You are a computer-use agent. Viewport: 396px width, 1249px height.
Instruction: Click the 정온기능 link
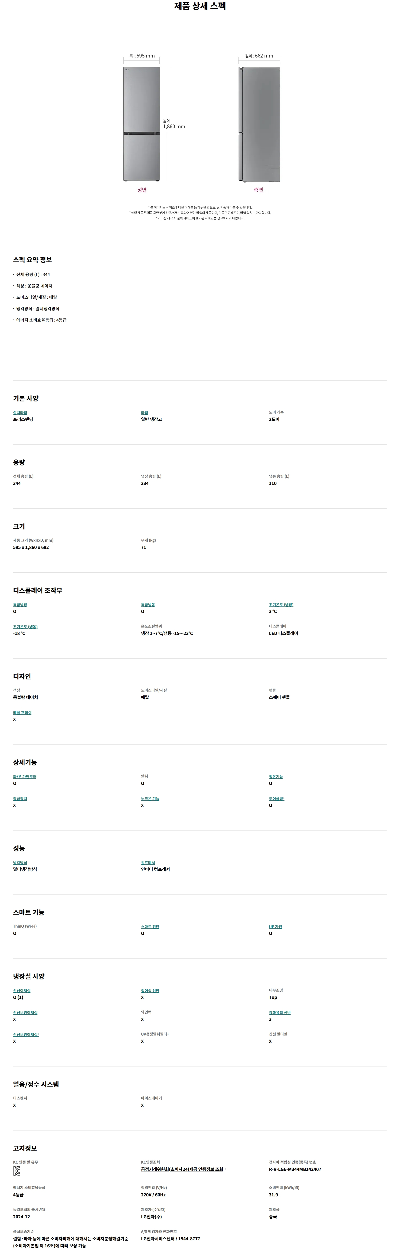tap(276, 777)
